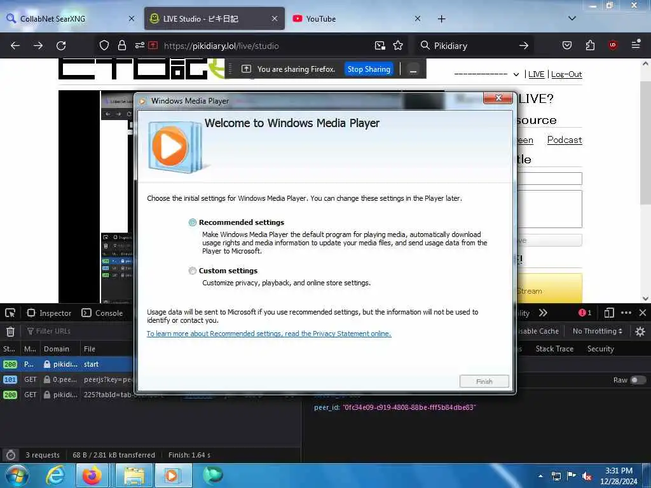Open the site permissions icon in address bar
The width and height of the screenshot is (651, 488).
(x=139, y=45)
